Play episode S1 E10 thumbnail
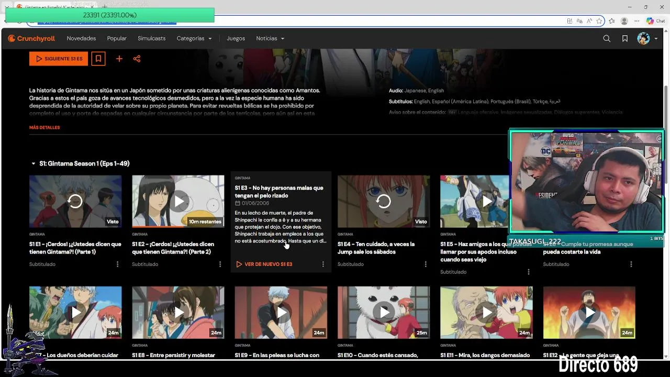This screenshot has height=377, width=670. click(384, 312)
